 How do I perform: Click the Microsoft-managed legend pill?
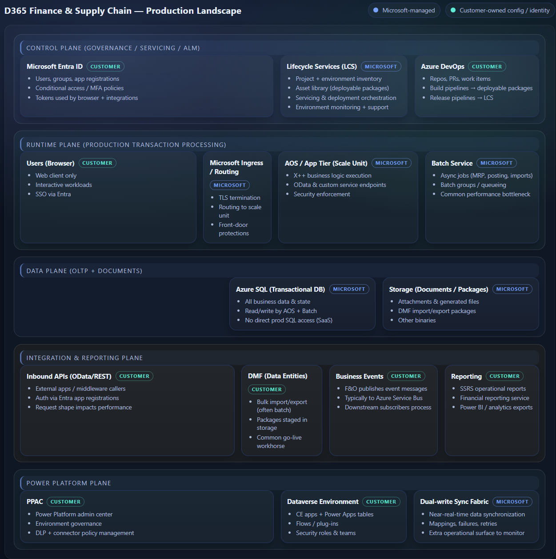404,10
